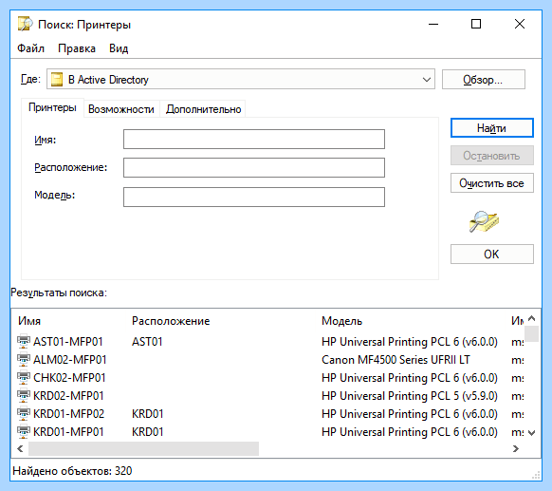Click the right arrow of horizontal scrollbar
The height and width of the screenshot is (491, 552).
coord(516,448)
